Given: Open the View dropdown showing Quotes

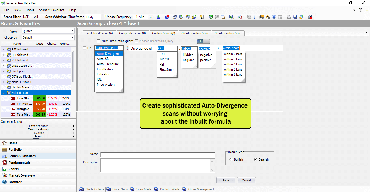Looking at the screenshot, I should click(x=48, y=31).
